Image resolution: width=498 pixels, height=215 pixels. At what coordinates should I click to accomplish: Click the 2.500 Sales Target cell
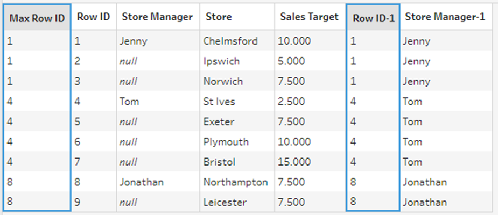point(291,102)
